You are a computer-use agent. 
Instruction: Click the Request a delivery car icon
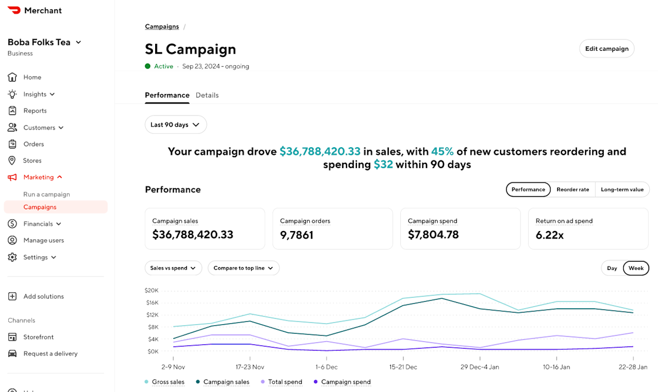pyautogui.click(x=13, y=353)
